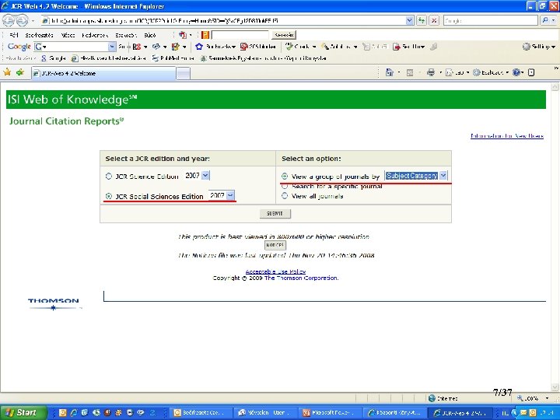
Task: Open the recent pages dropdown beside Forward
Action: [x=33, y=21]
